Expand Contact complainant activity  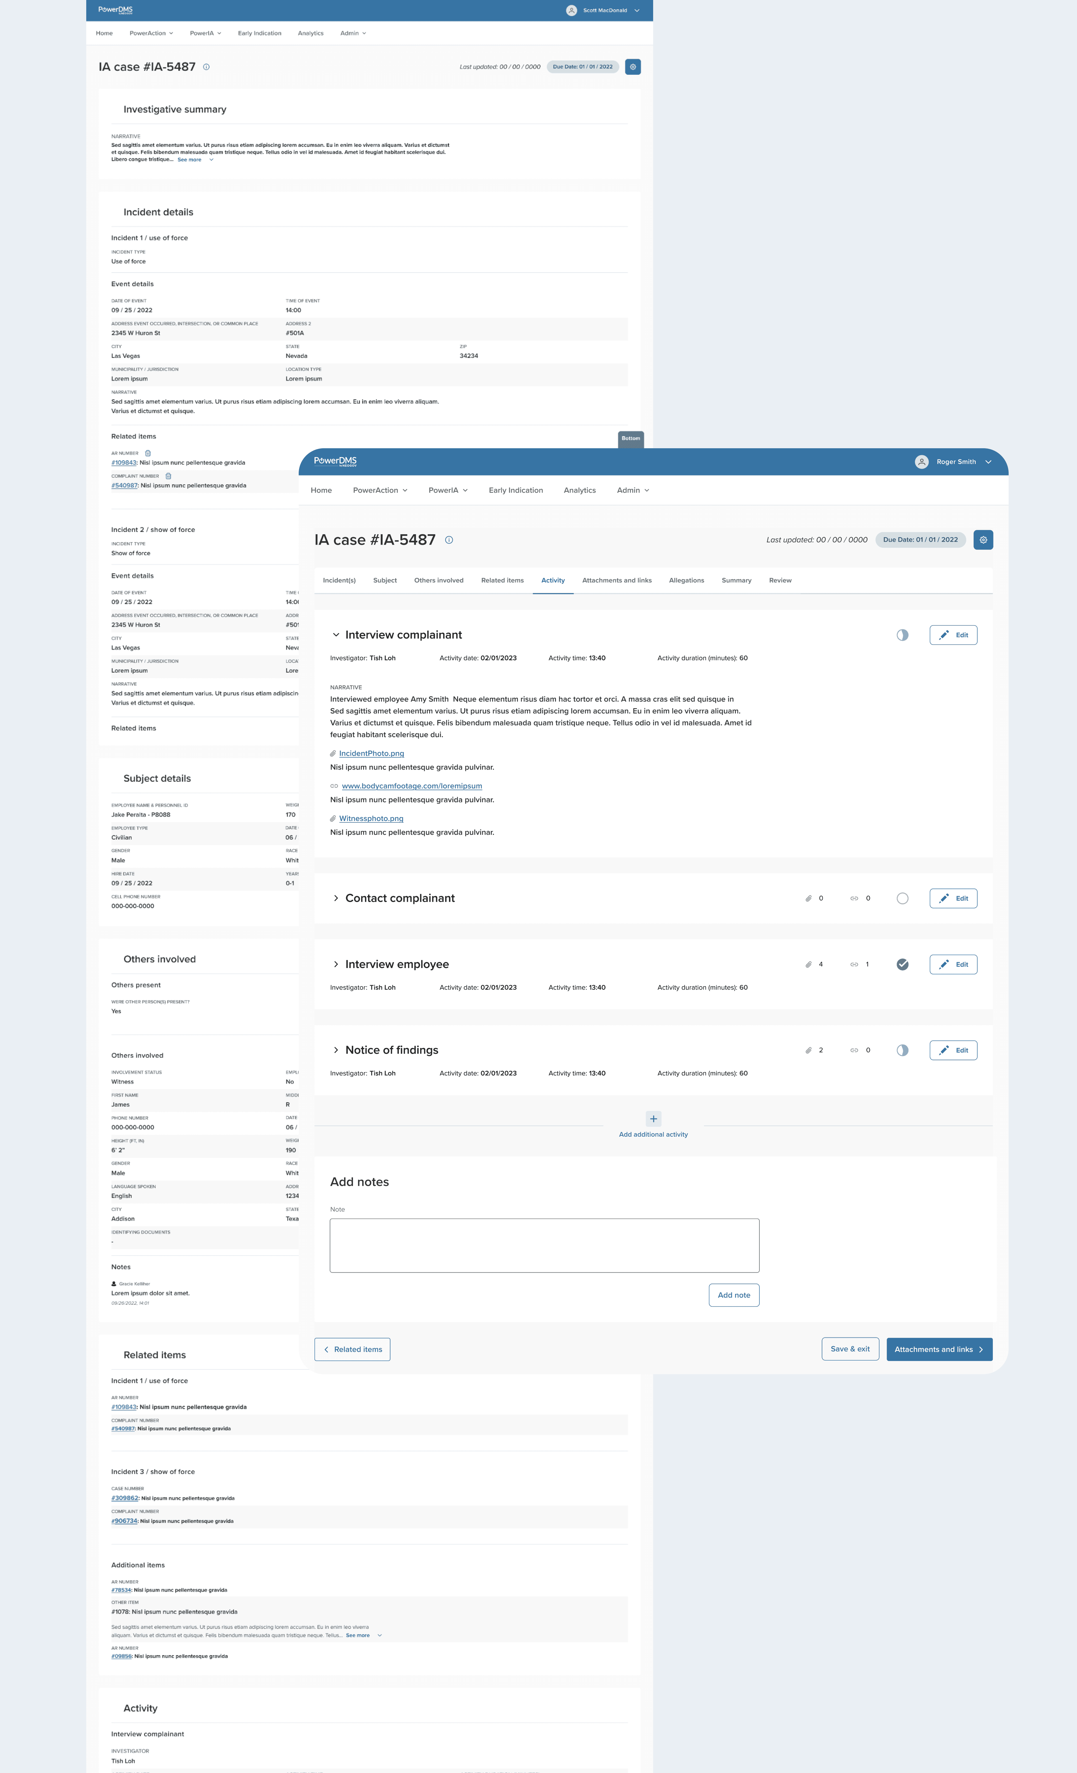point(336,898)
